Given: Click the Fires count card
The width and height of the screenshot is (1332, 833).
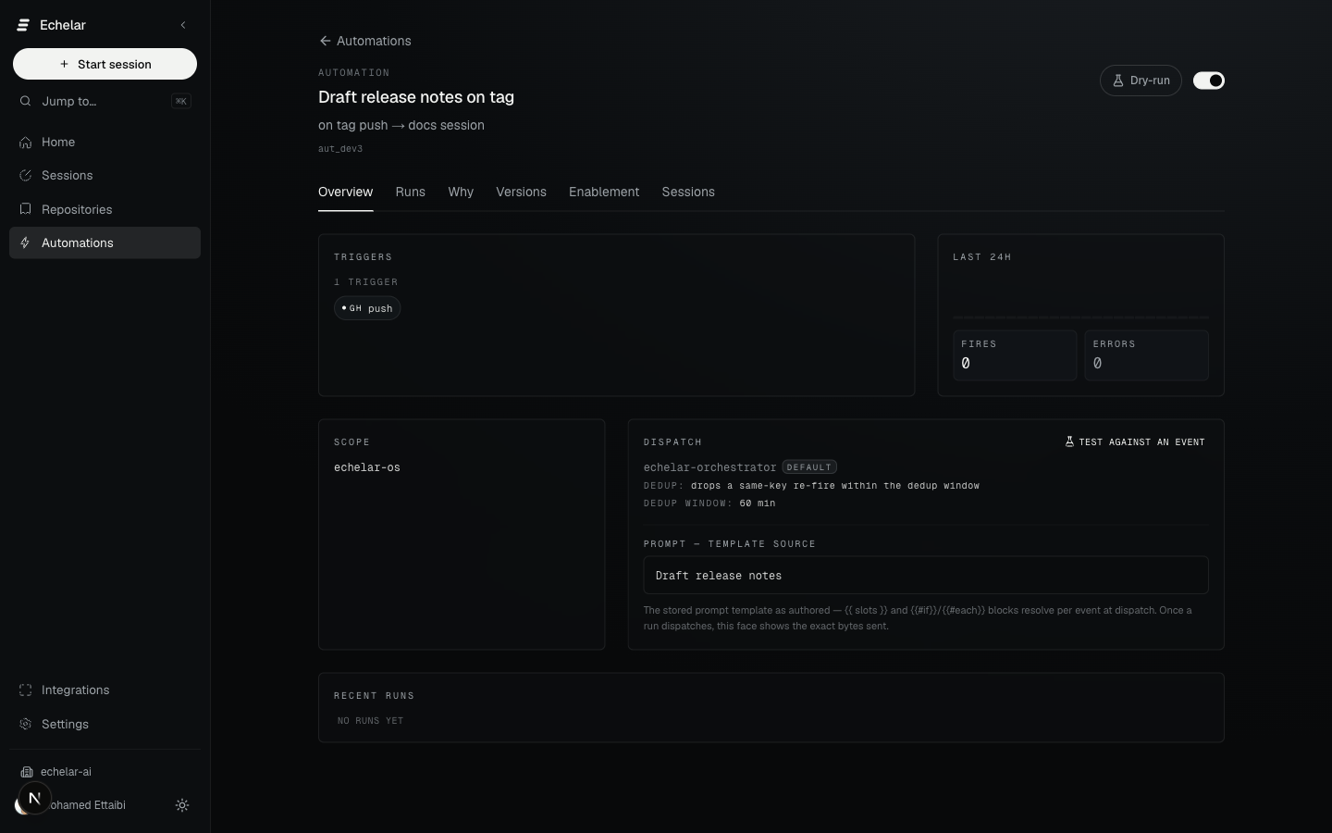Looking at the screenshot, I should (x=1015, y=355).
